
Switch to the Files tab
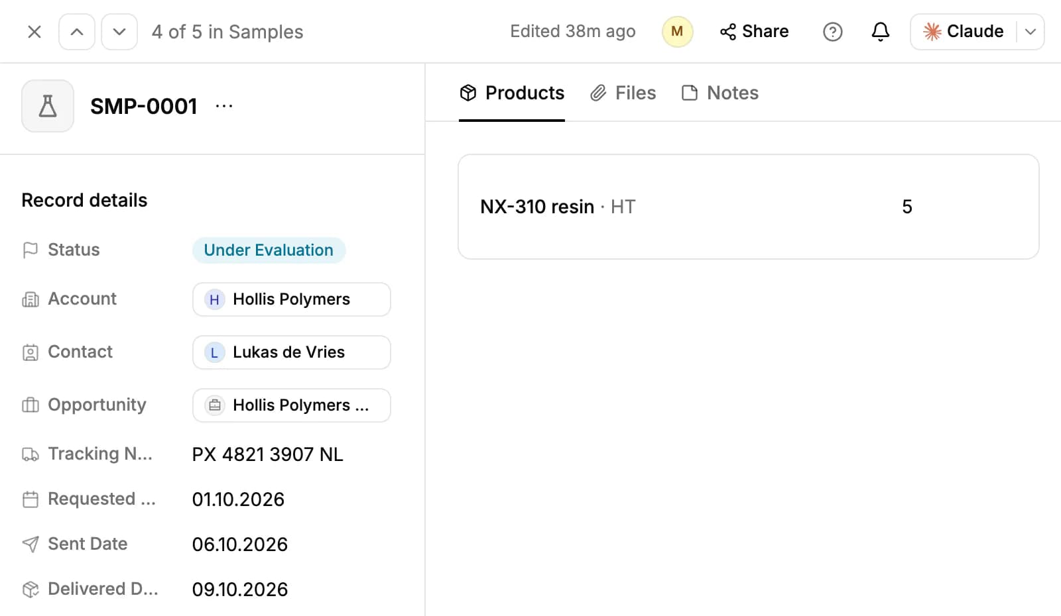coord(623,93)
